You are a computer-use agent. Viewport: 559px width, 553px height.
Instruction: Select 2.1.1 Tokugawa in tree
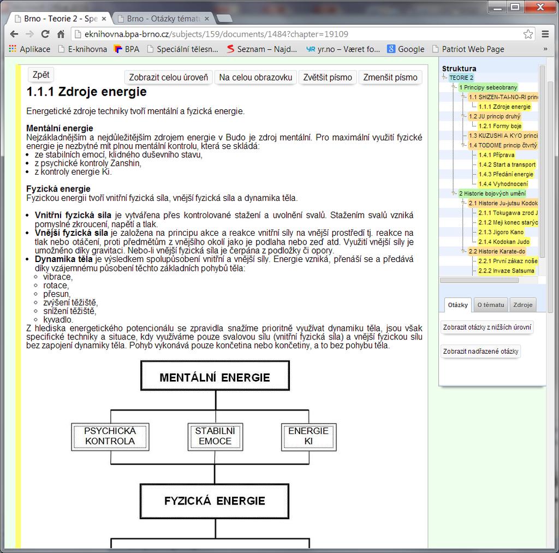508,213
